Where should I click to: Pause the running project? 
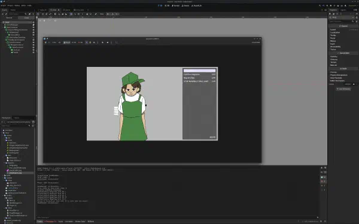tap(327, 5)
